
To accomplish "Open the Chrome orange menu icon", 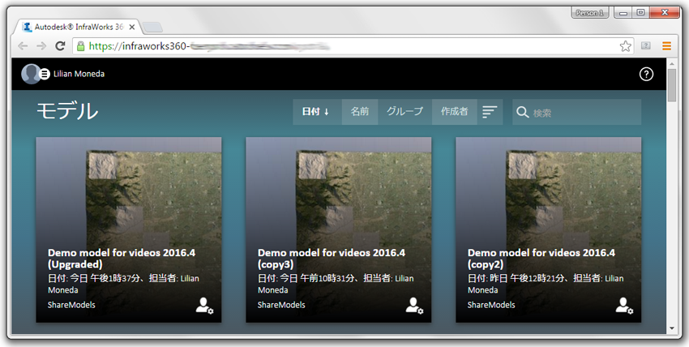I will [x=666, y=45].
